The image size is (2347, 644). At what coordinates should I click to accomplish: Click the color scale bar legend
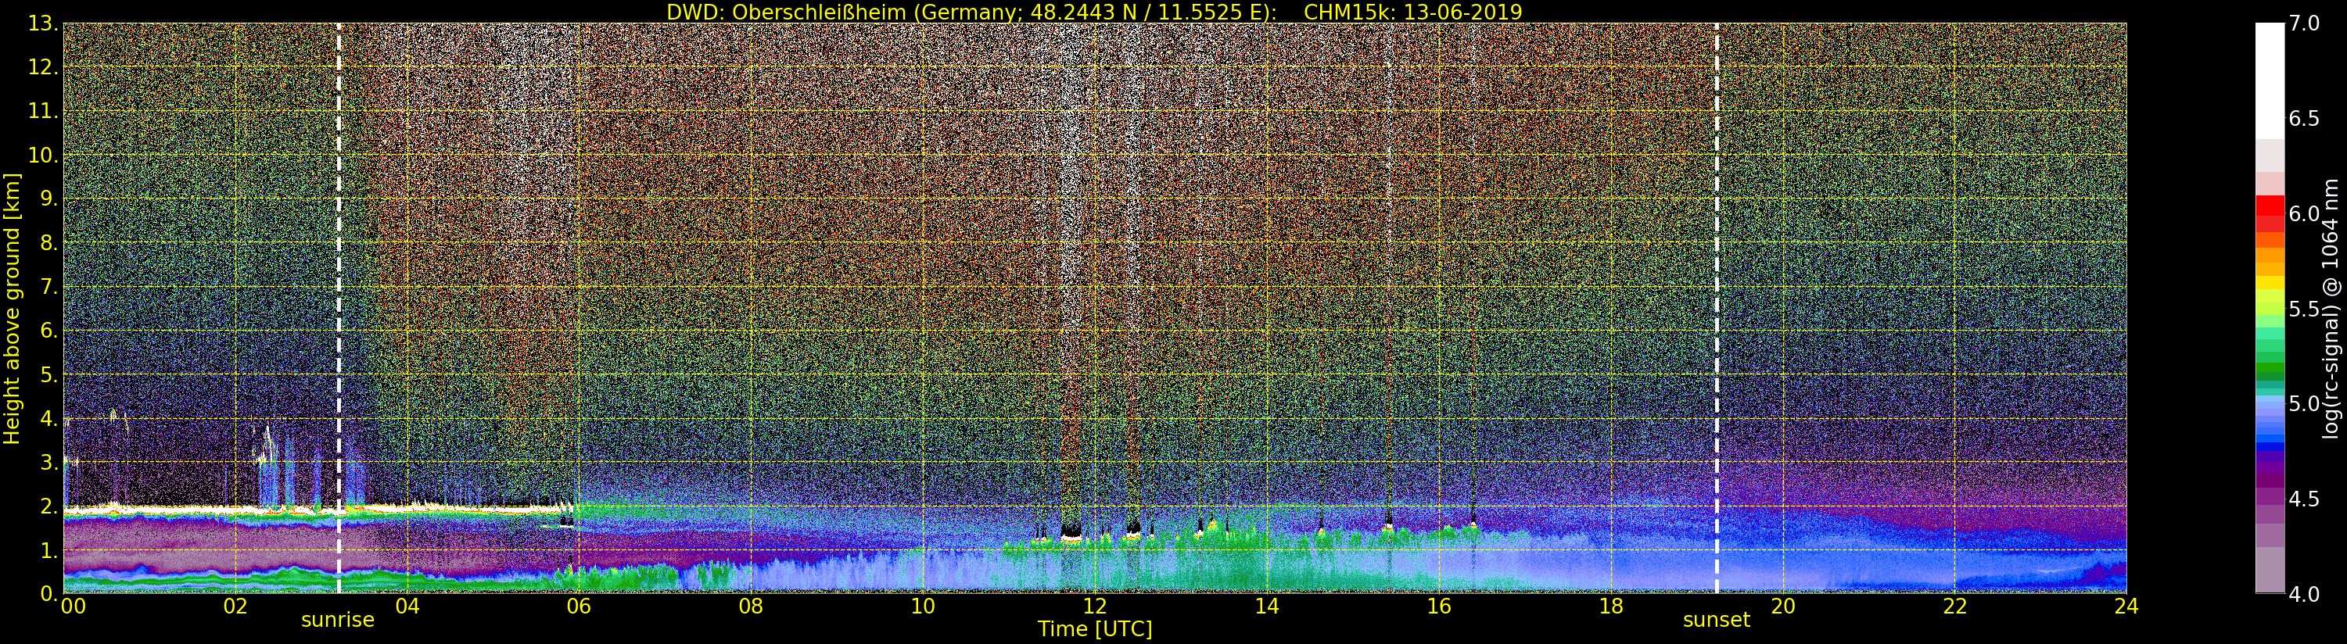[2270, 308]
